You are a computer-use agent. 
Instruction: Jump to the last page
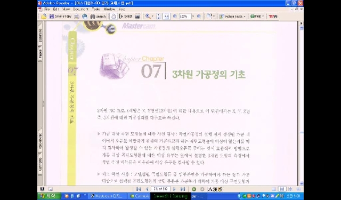click(183, 189)
